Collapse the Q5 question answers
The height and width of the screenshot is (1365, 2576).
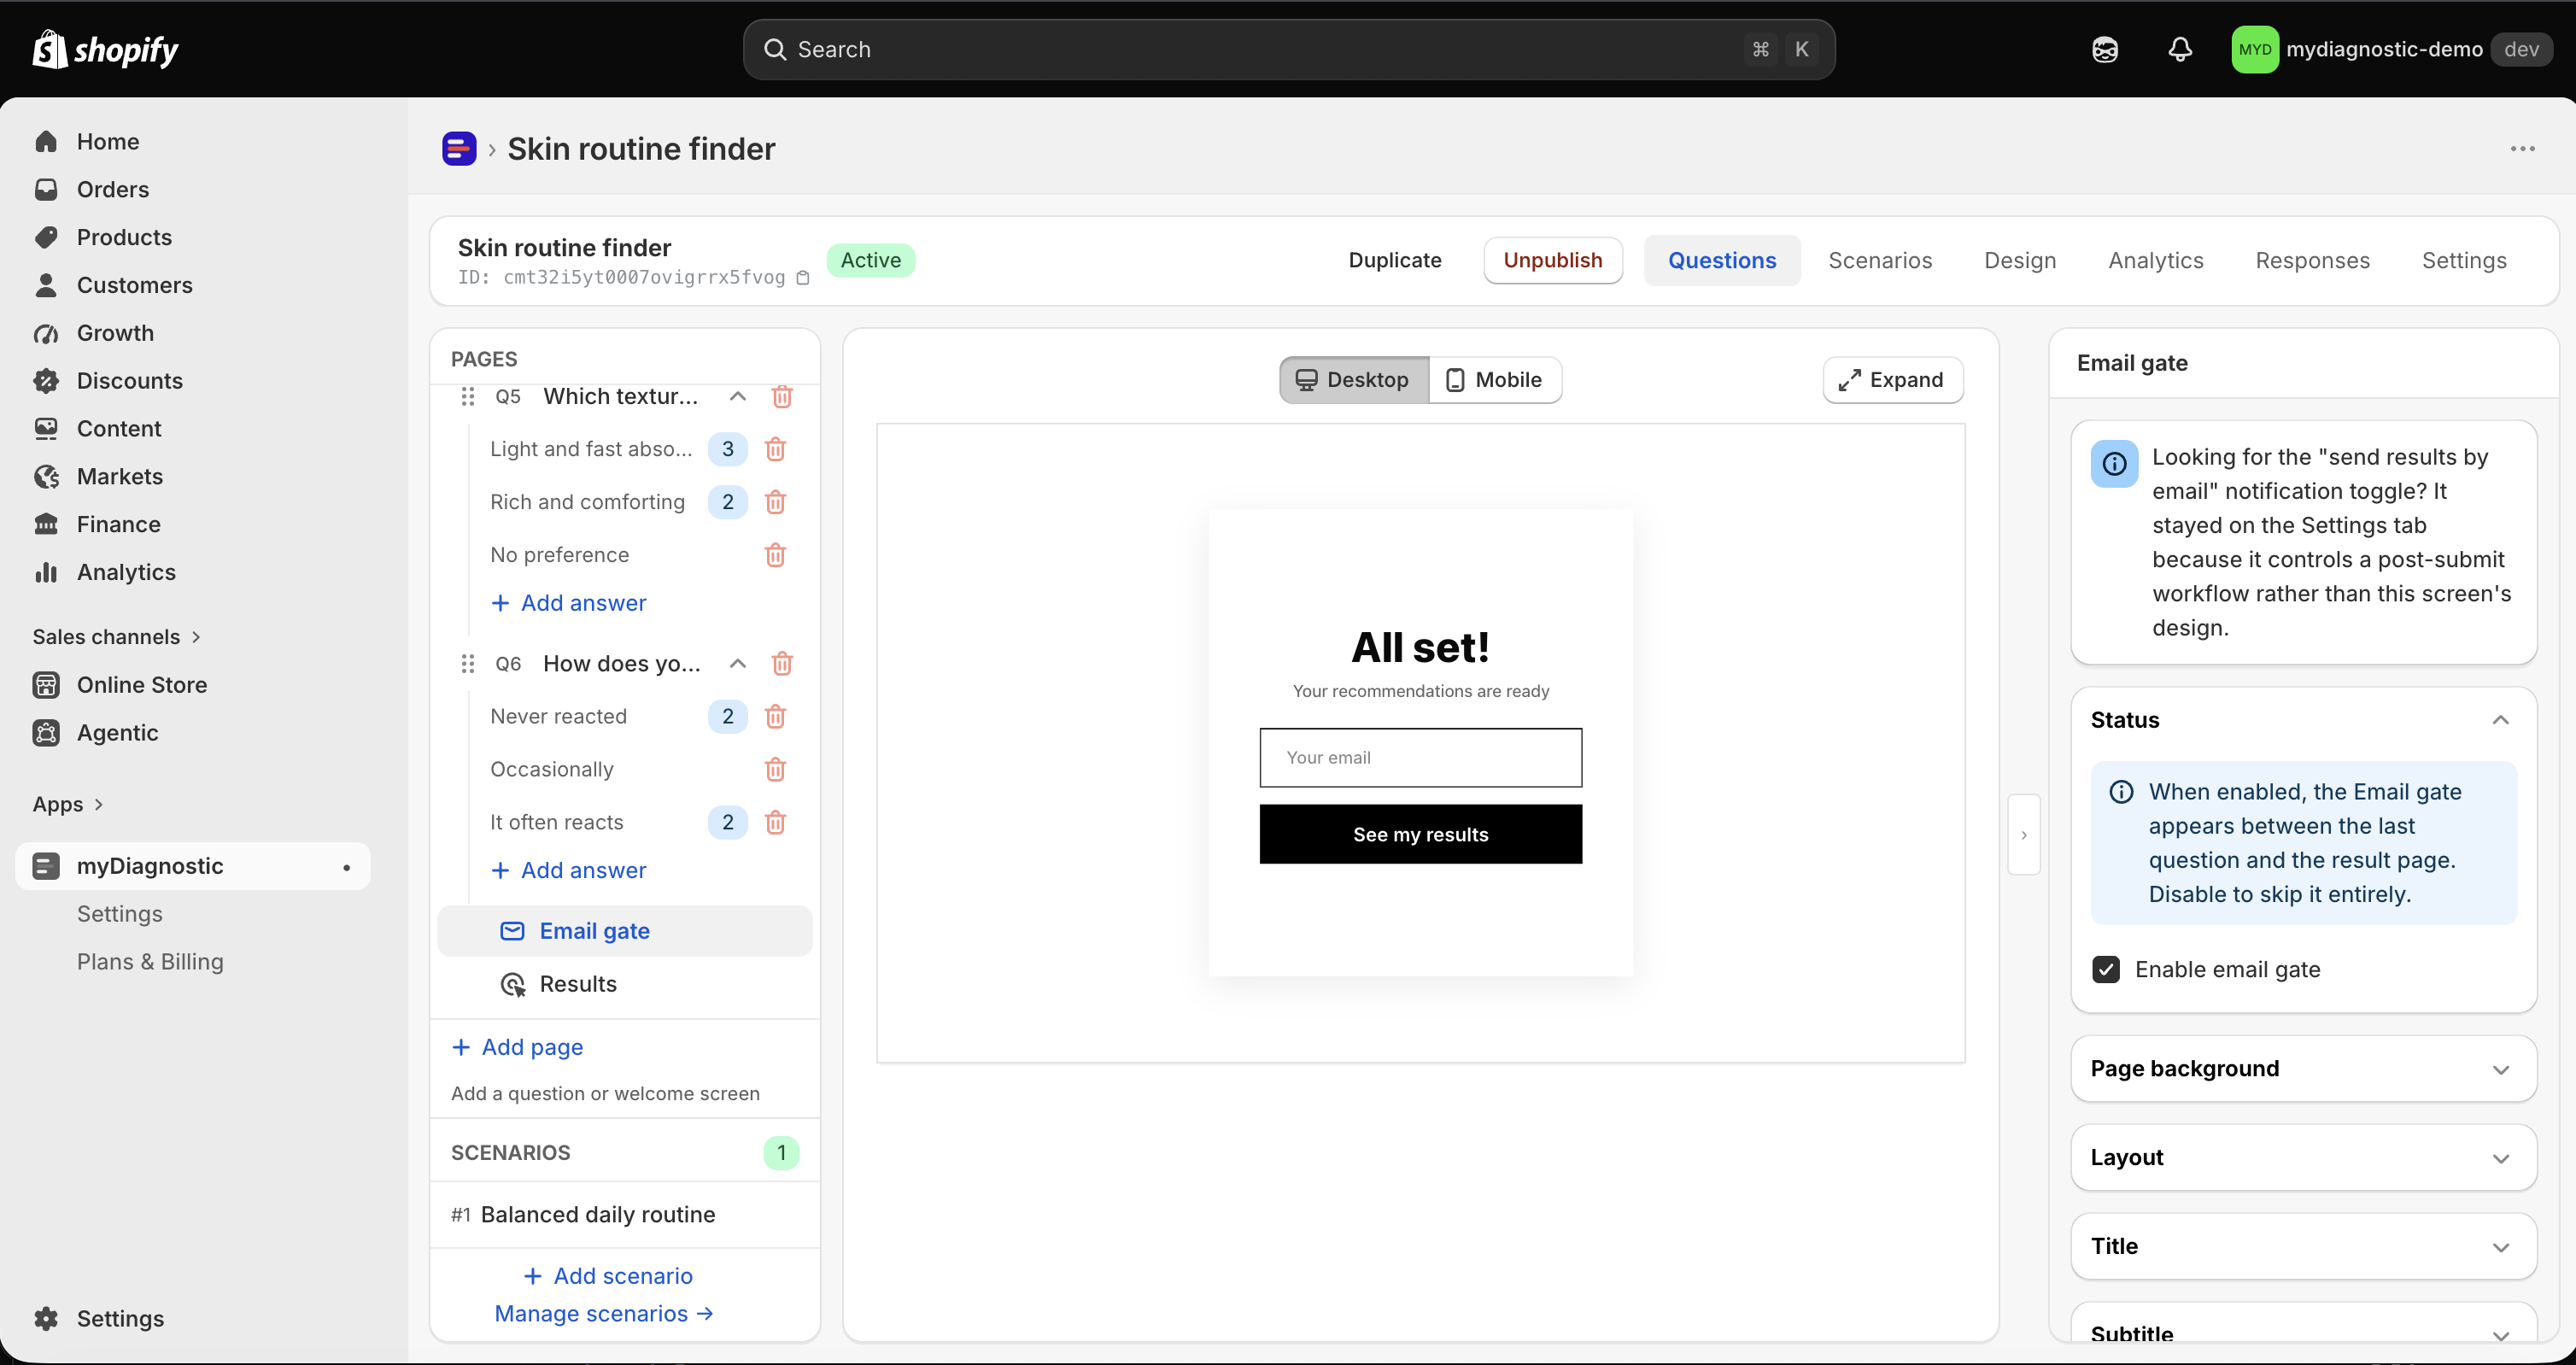[737, 396]
